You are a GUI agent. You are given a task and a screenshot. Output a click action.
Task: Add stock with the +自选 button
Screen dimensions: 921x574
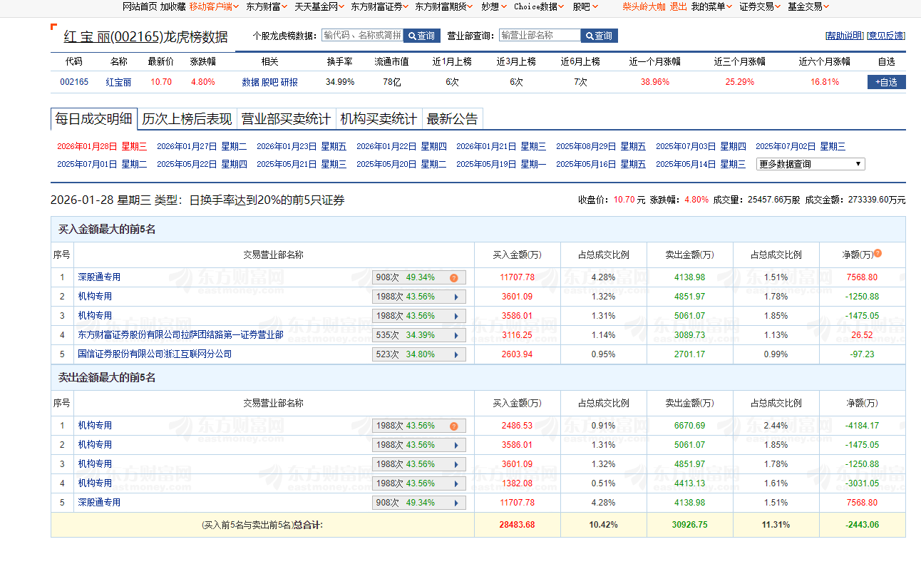click(x=886, y=82)
